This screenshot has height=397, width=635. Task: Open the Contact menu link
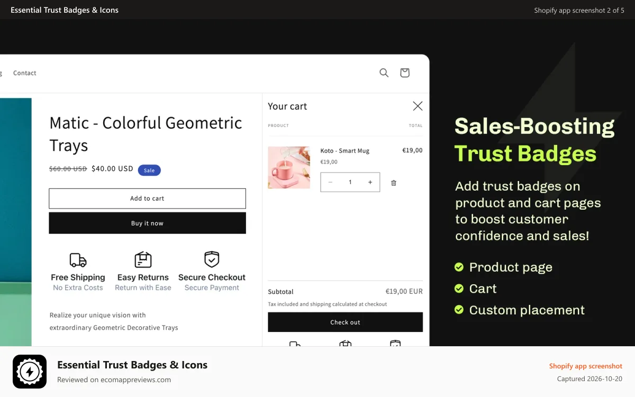click(25, 73)
